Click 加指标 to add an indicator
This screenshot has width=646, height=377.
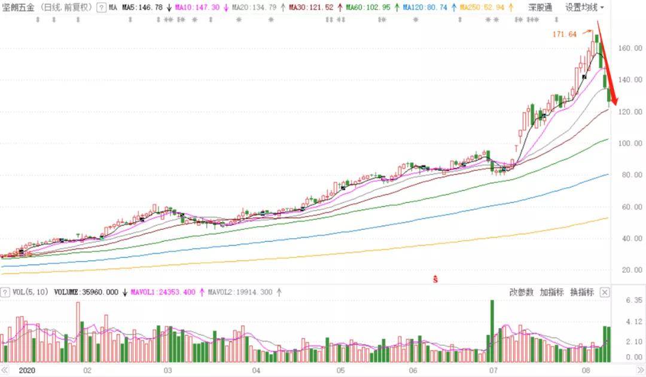click(551, 292)
